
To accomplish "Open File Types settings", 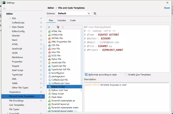I will click(x=14, y=109).
